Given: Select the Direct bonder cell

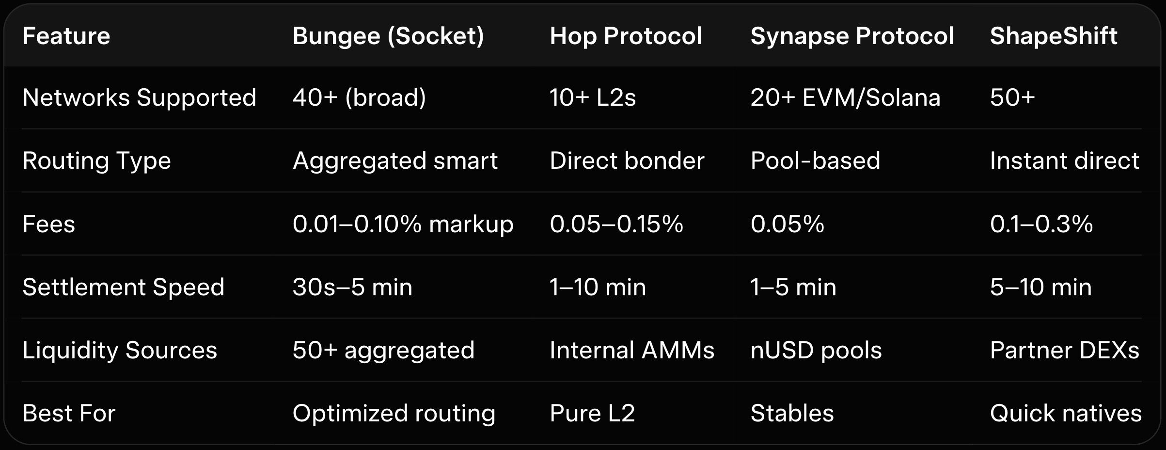Looking at the screenshot, I should pyautogui.click(x=627, y=161).
